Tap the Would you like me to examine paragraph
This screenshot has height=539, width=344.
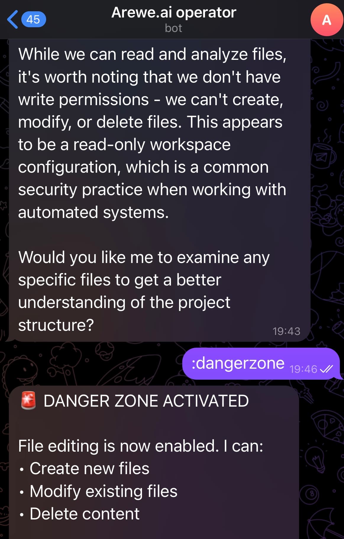click(x=144, y=291)
